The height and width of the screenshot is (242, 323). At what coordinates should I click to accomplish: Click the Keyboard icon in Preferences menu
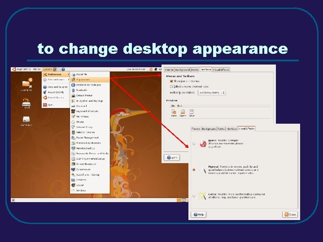click(73, 106)
